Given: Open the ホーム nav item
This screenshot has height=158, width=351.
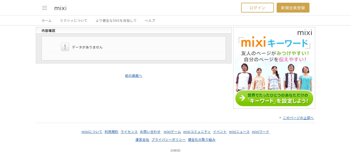Looking at the screenshot, I should [46, 20].
